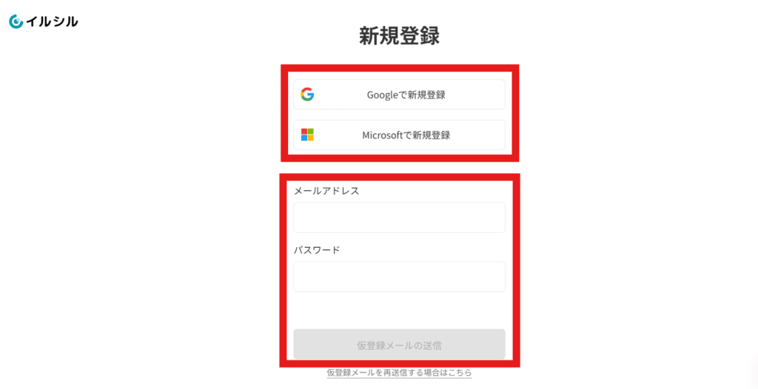Image resolution: width=758 pixels, height=389 pixels.
Task: Focus the パスワード input field
Action: pyautogui.click(x=399, y=277)
